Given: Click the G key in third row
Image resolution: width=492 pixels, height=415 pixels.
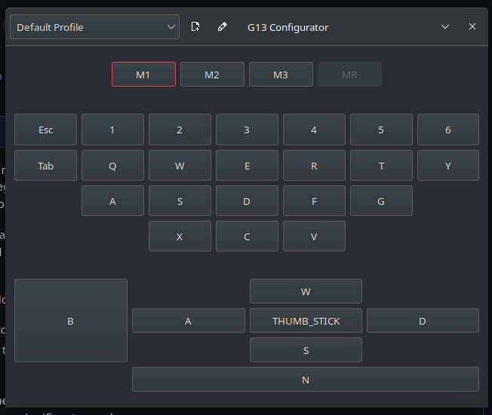Looking at the screenshot, I should (381, 201).
